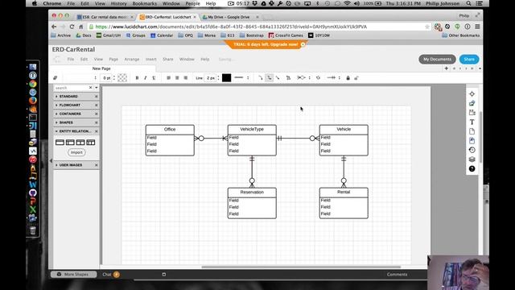The image size is (515, 290).
Task: Open the Comments panel
Action: pyautogui.click(x=397, y=274)
